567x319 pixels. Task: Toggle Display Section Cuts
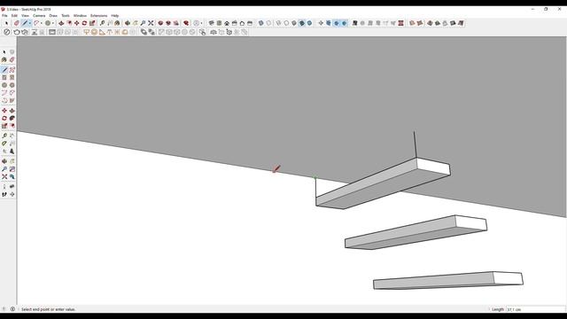(x=337, y=23)
